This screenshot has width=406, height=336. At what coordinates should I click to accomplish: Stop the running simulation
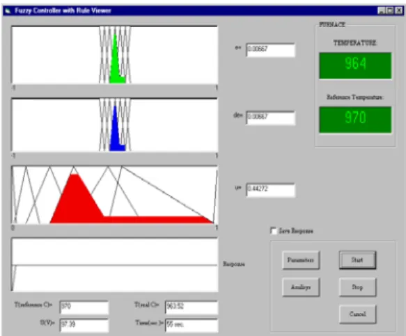click(x=357, y=287)
